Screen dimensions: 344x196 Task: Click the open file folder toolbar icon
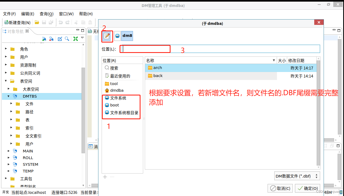pos(37,22)
